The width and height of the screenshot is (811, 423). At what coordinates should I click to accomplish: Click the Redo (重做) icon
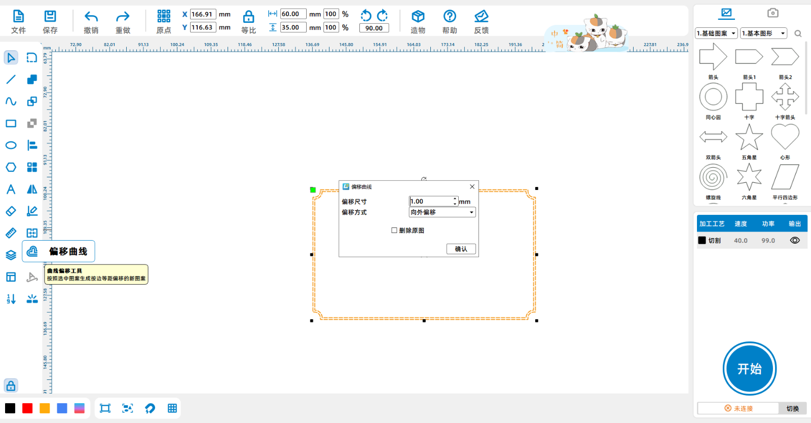click(x=123, y=17)
